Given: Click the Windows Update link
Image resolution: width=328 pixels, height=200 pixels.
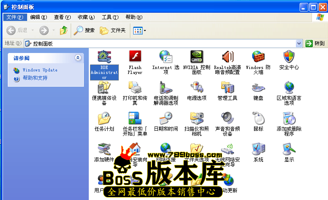Looking at the screenshot, I should tap(40, 70).
